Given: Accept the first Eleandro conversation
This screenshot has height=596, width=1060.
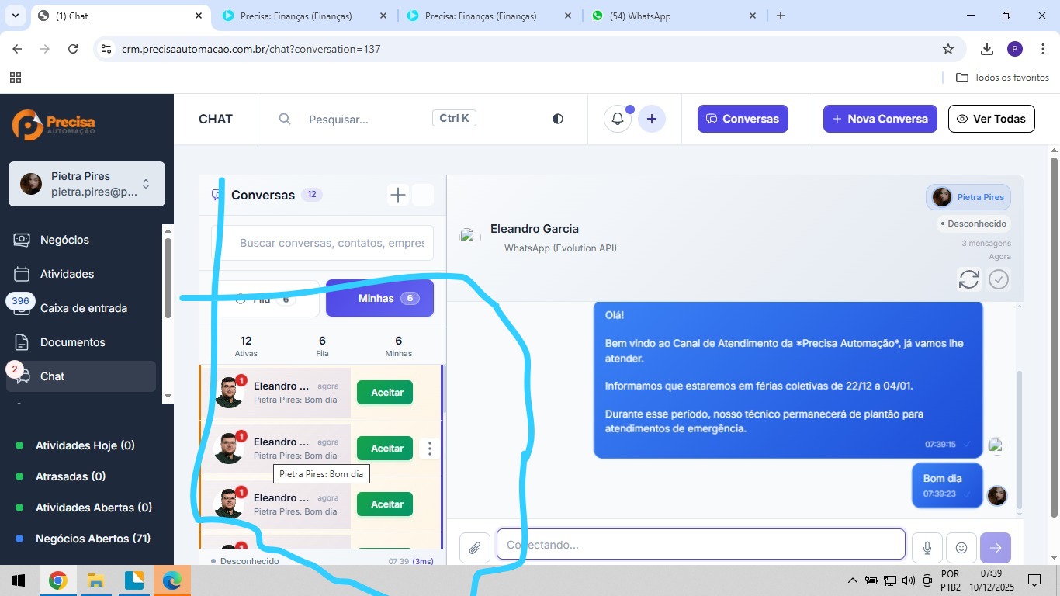Looking at the screenshot, I should click(386, 393).
